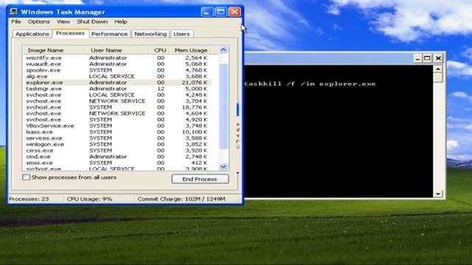Select the spoolsv.exe process

(117, 70)
